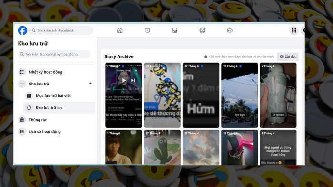Open the Home tab icon
Image resolution: width=333 pixels, height=187 pixels.
pos(119,30)
